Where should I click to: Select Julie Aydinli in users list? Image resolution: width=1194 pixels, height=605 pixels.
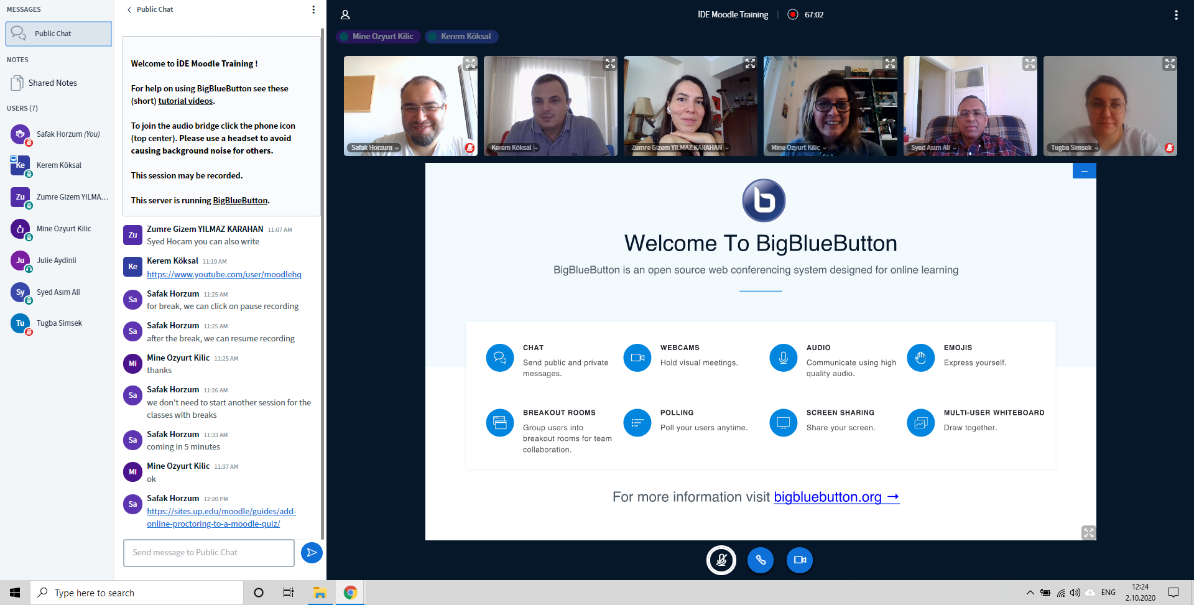pyautogui.click(x=58, y=261)
